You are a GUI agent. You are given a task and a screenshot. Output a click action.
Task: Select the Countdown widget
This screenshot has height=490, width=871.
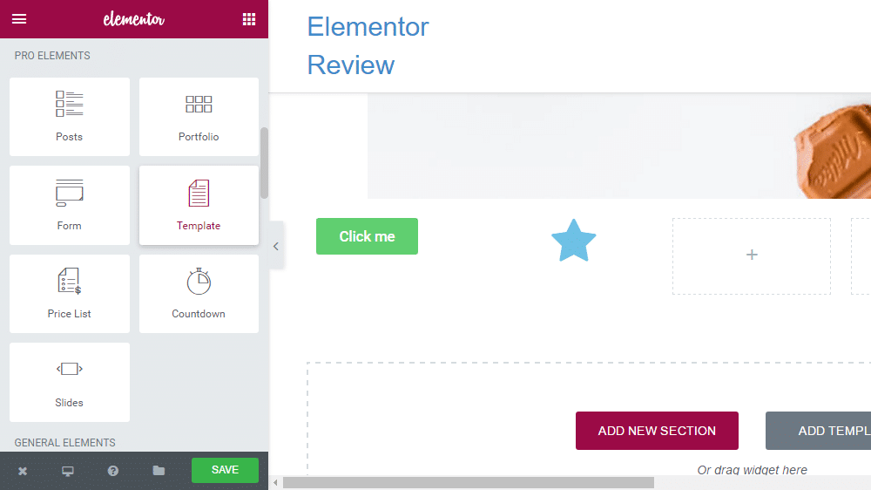[199, 294]
